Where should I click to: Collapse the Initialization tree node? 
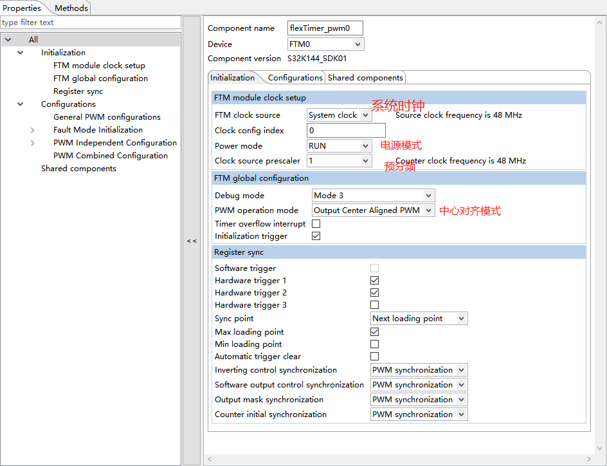point(21,52)
